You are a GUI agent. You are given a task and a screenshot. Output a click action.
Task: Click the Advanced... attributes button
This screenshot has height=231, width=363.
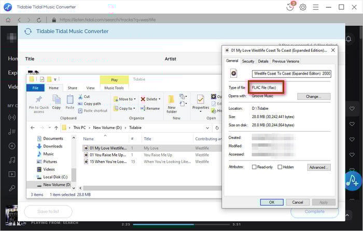coord(319,167)
